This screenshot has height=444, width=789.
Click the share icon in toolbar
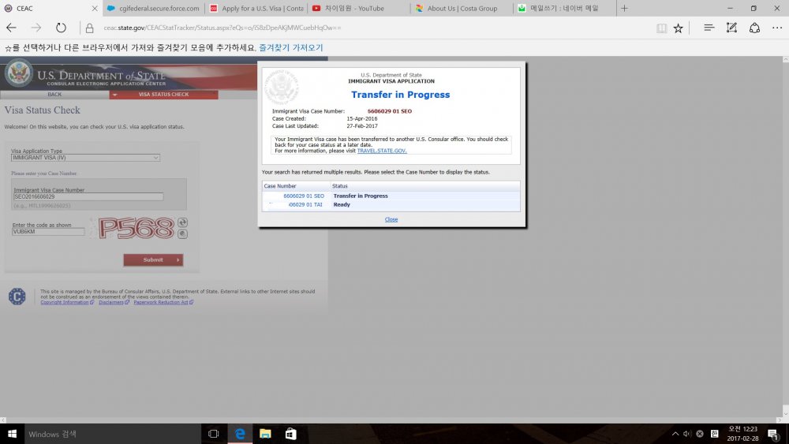click(754, 28)
